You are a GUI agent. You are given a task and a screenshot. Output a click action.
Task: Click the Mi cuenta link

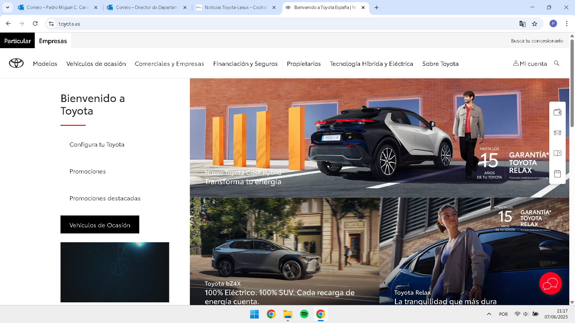[x=530, y=63]
